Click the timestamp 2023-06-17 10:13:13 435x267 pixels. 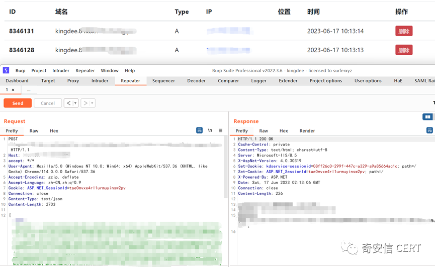[x=335, y=50]
